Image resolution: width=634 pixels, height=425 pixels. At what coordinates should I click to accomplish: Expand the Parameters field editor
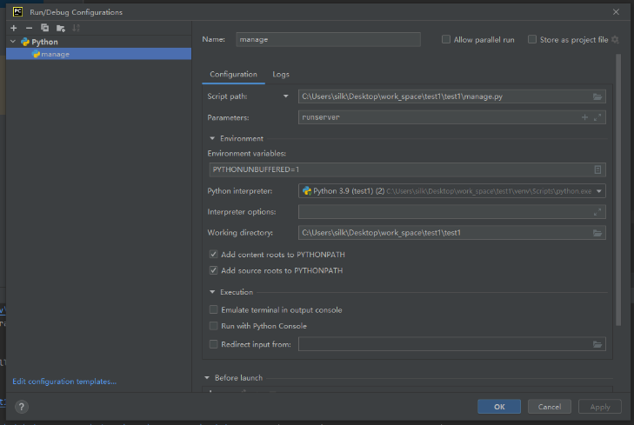pos(597,117)
